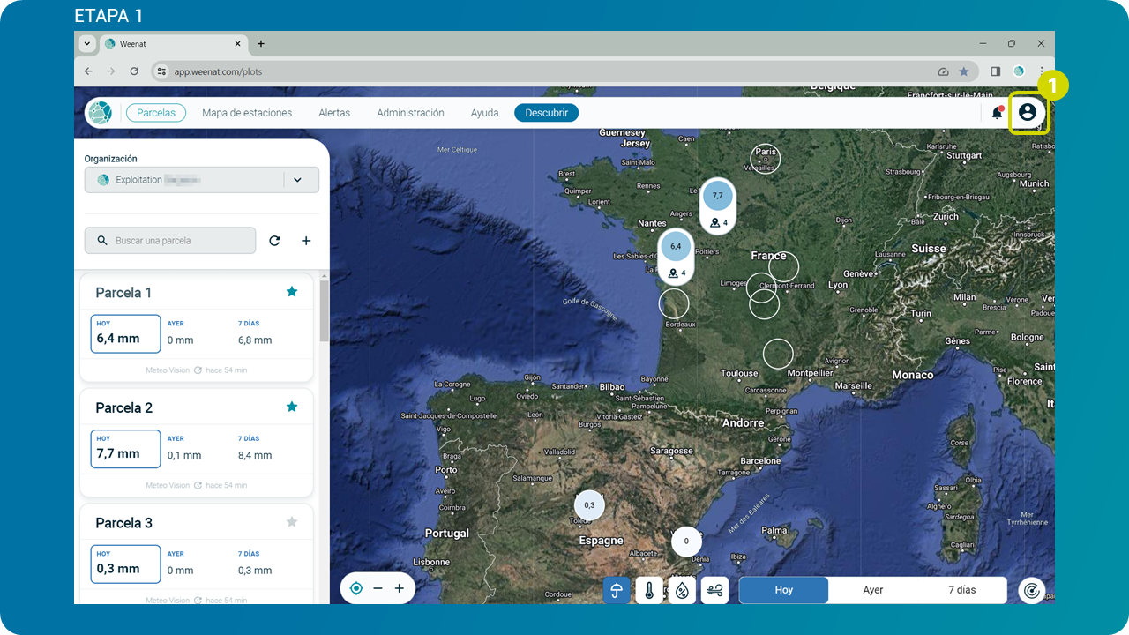The width and height of the screenshot is (1129, 635).
Task: Select the humidity droplet layer icon
Action: point(682,590)
